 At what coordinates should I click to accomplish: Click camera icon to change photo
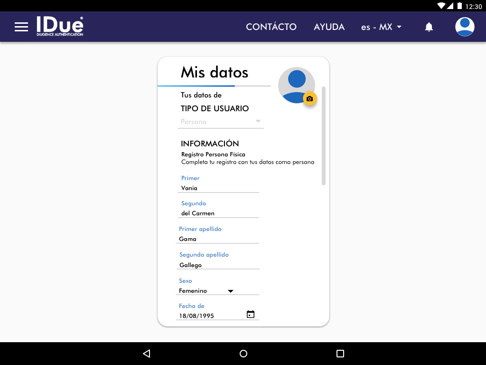point(309,98)
